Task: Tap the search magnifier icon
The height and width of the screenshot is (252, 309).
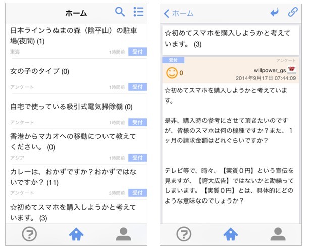Action: point(120,12)
